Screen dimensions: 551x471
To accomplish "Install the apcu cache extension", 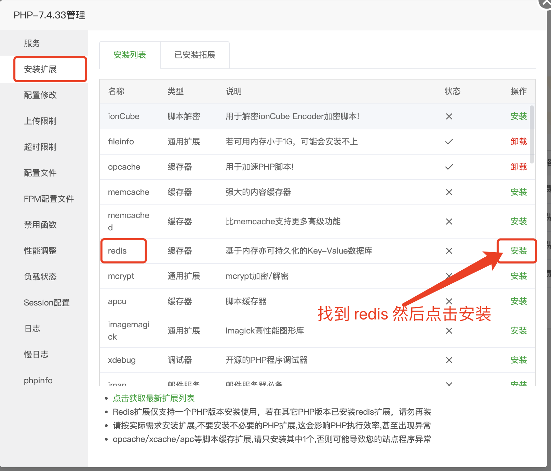I will pos(518,301).
